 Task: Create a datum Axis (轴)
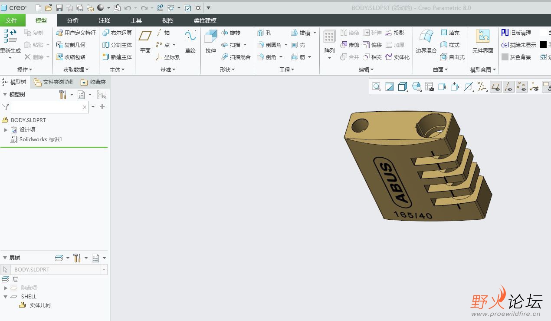163,33
